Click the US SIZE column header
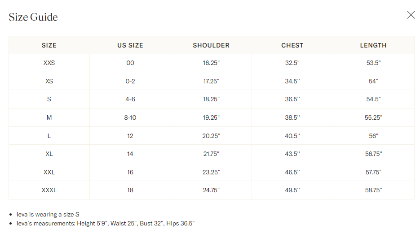420x238 pixels. (130, 45)
